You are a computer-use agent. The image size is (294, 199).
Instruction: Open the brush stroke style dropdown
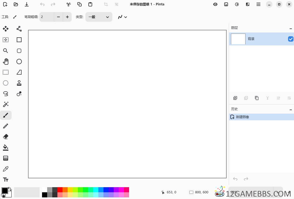(123, 17)
